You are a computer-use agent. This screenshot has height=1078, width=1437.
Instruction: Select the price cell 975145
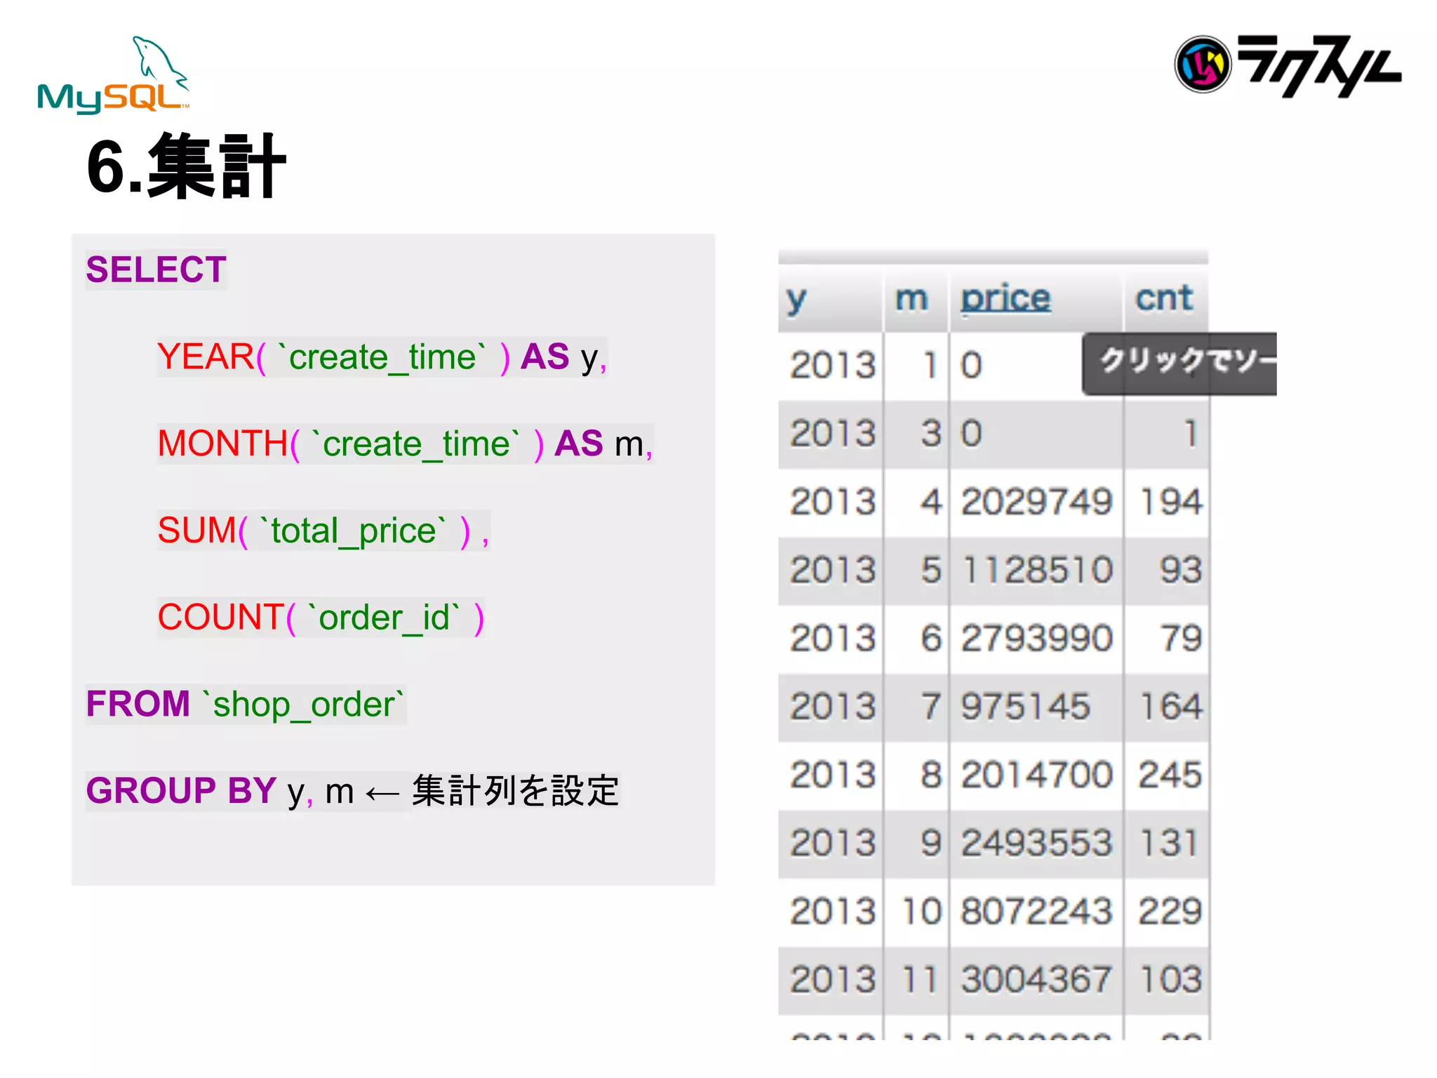click(1025, 706)
